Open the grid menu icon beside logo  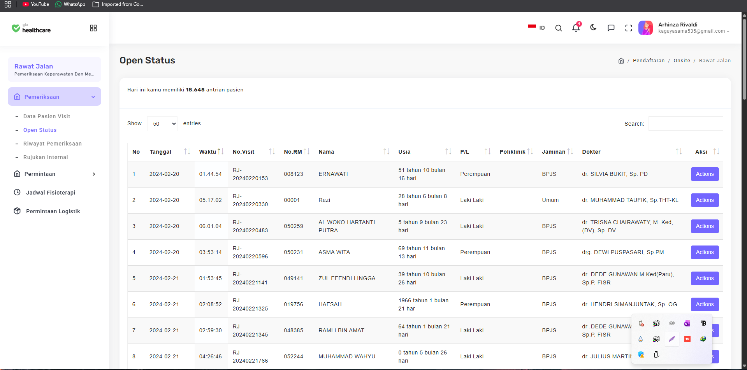93,28
